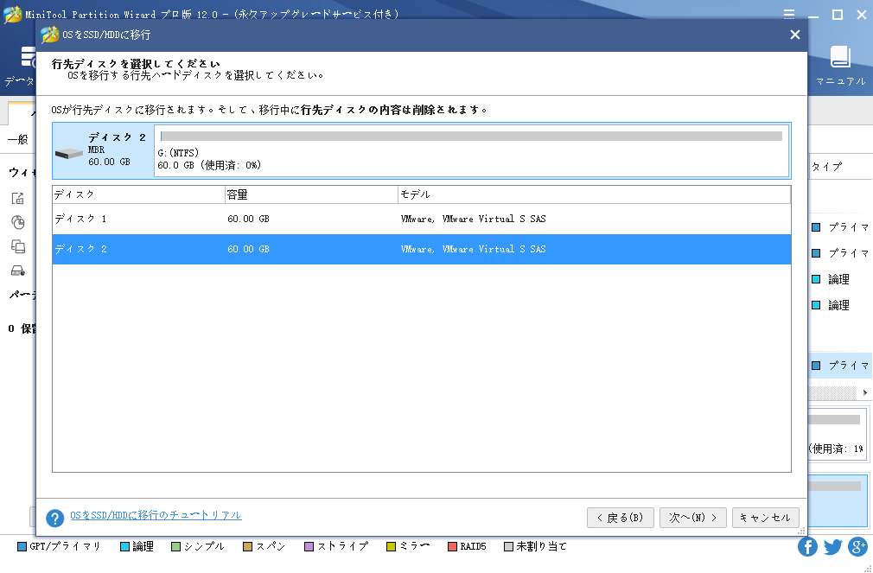This screenshot has height=573, width=873.
Task: Go back with the 戻る(B) button
Action: [x=621, y=518]
